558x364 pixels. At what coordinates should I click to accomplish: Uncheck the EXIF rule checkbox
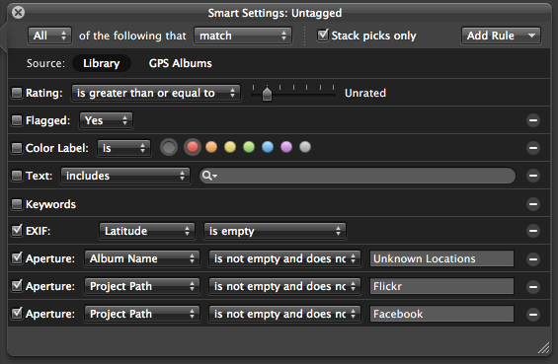[x=17, y=231]
